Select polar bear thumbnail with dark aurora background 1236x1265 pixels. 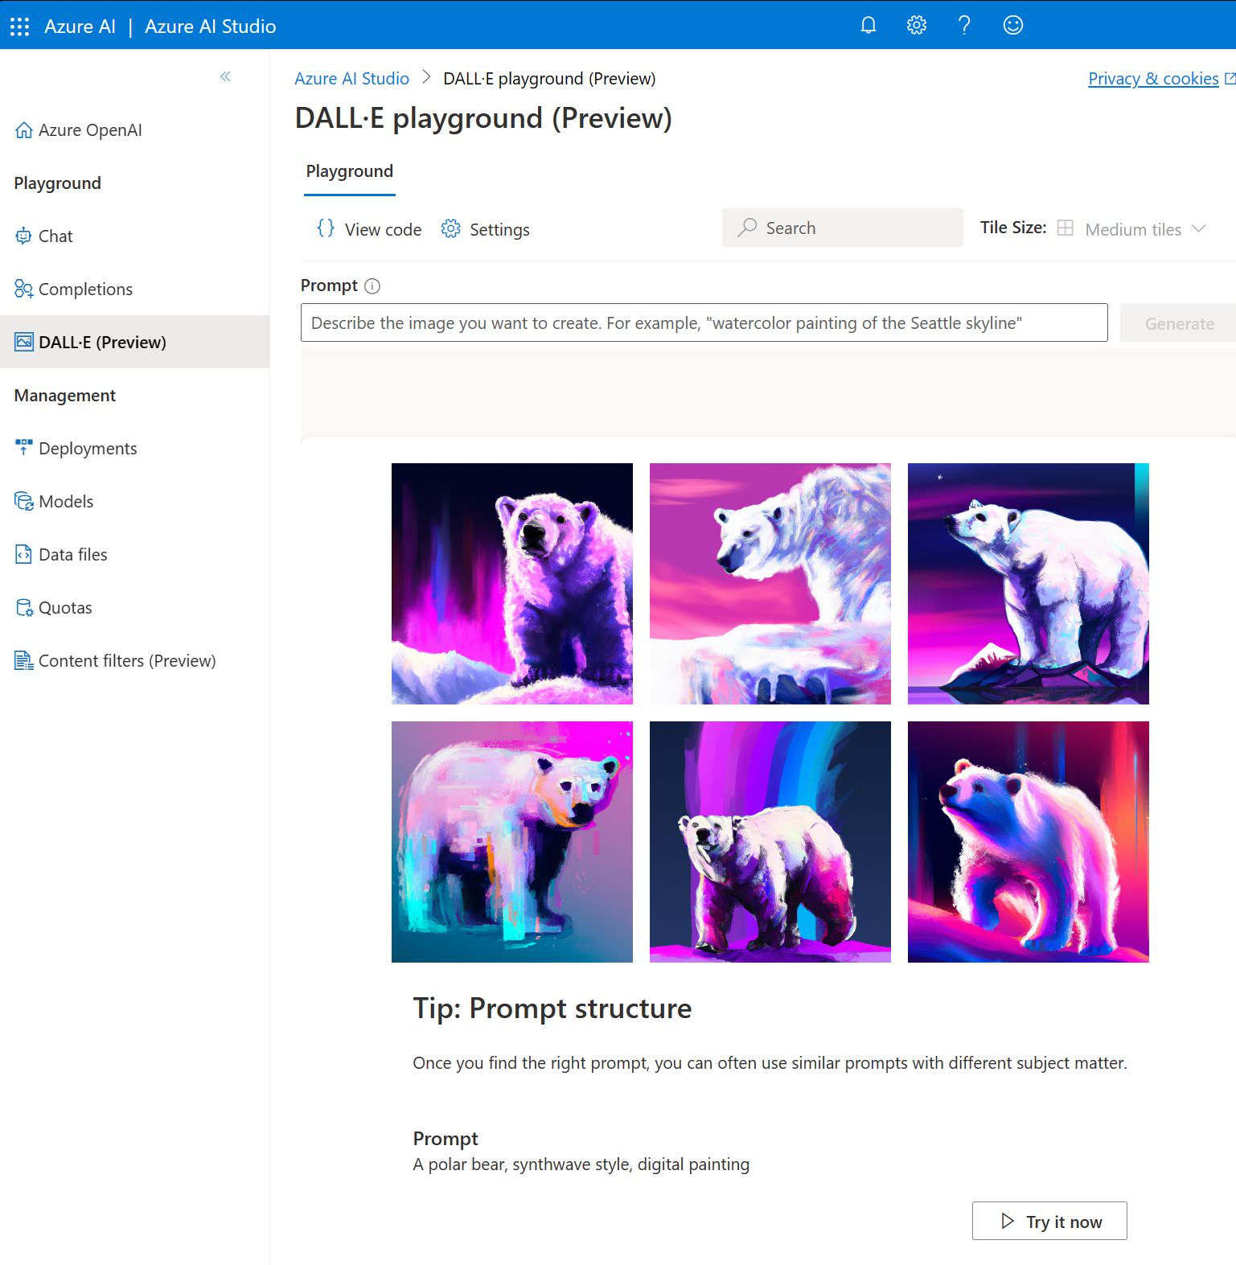[x=512, y=584]
